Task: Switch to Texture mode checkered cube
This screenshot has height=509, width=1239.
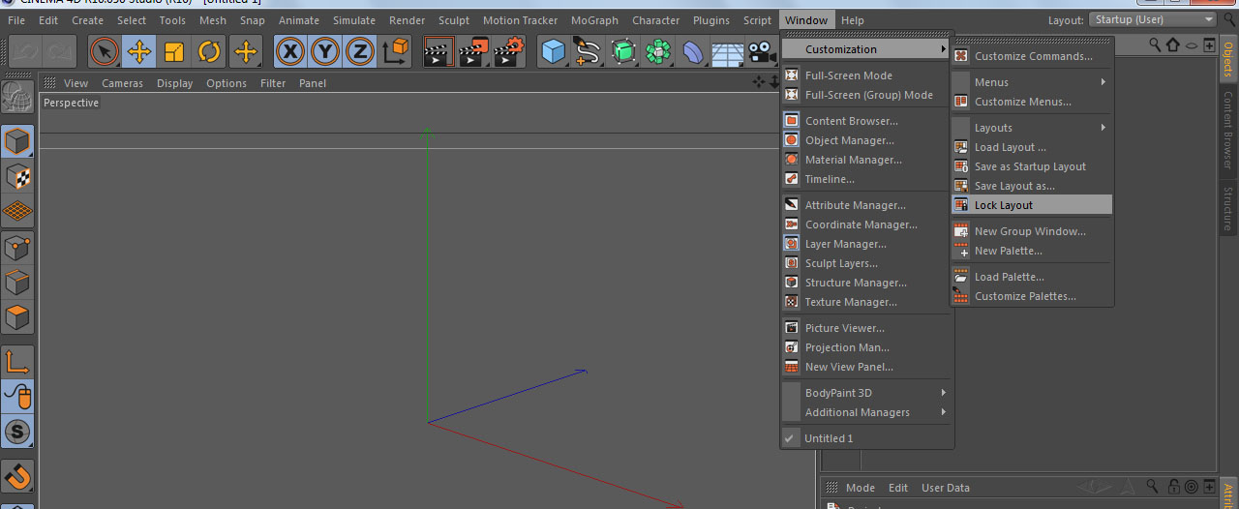Action: [17, 177]
